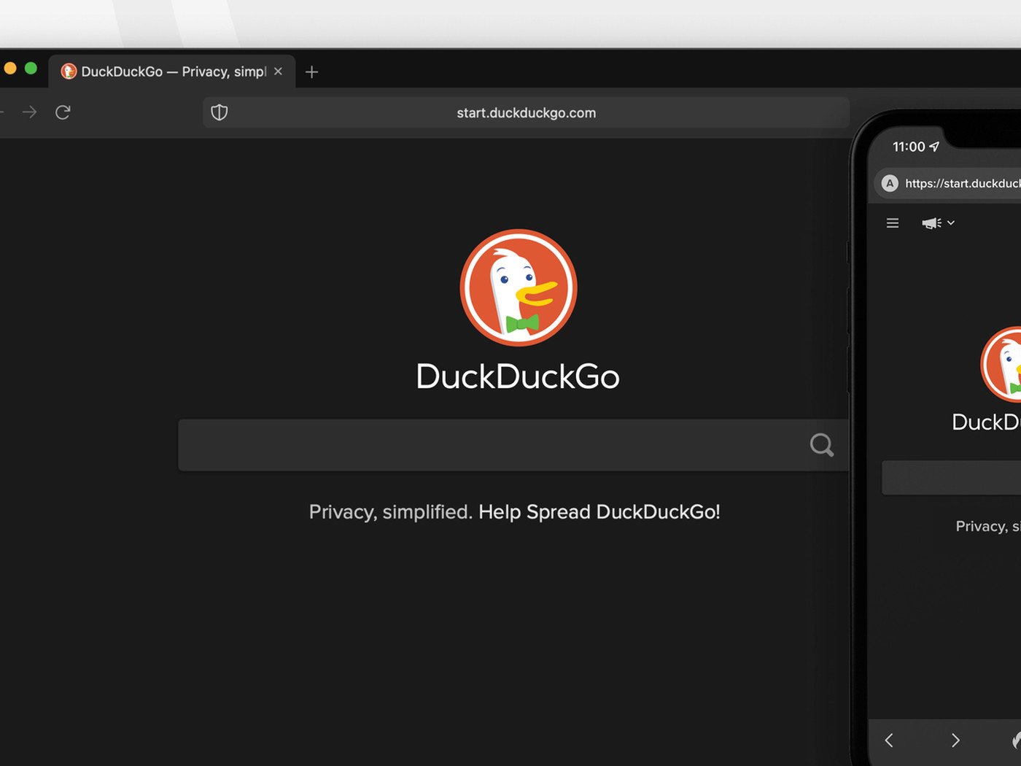Open the mobile browser back chevron
Screen dimensions: 1021x766
pyautogui.click(x=889, y=740)
